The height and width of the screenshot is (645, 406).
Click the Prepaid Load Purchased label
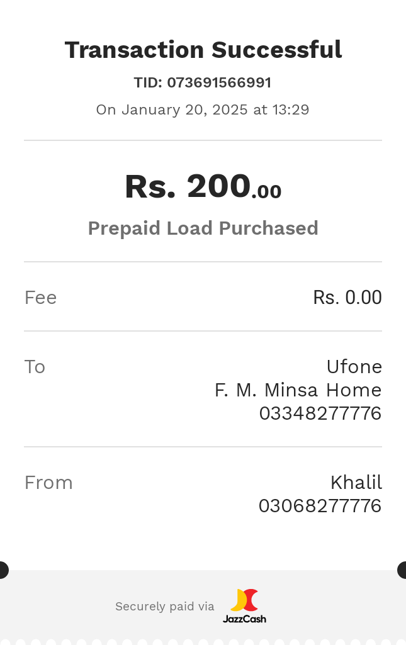[x=203, y=228]
